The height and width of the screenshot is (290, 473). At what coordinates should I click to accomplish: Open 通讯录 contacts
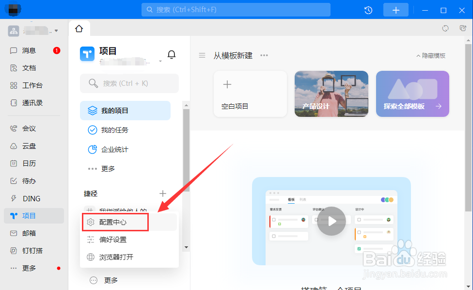pyautogui.click(x=34, y=103)
